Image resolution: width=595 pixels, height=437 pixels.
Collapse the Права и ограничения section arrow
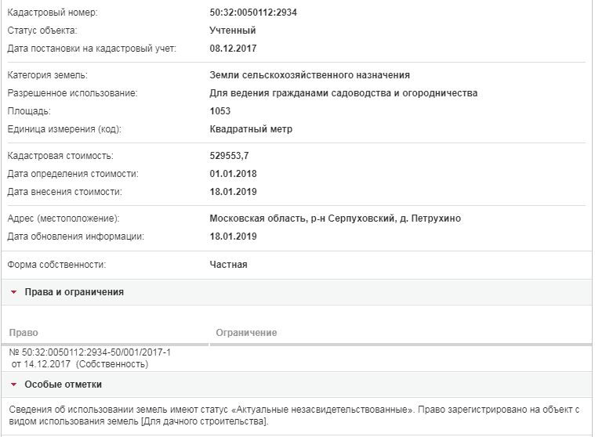14,292
